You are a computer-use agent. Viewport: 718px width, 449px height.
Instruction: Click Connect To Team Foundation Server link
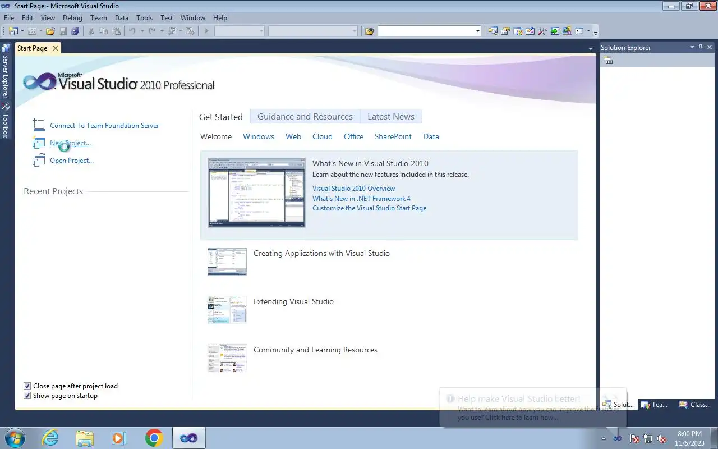click(104, 126)
